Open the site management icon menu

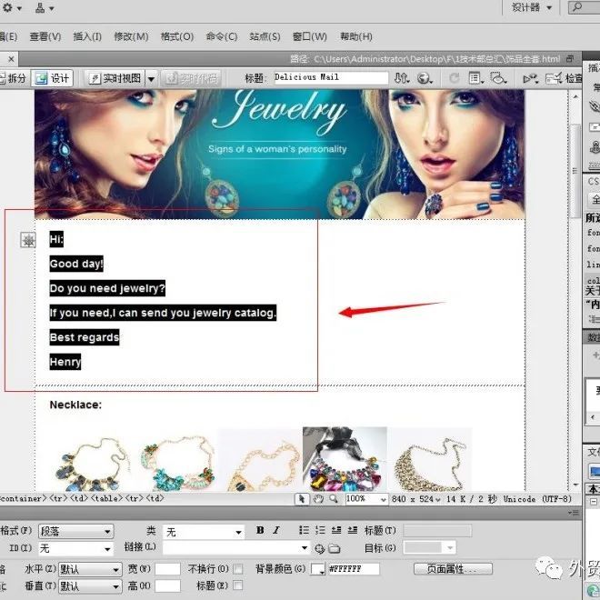click(44, 7)
